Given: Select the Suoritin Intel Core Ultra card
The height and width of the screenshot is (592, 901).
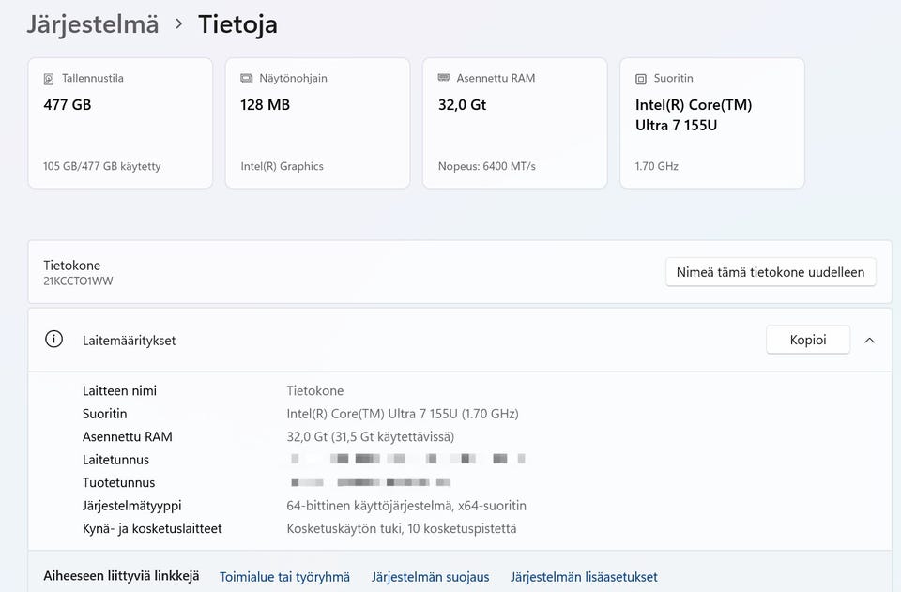Looking at the screenshot, I should (711, 123).
